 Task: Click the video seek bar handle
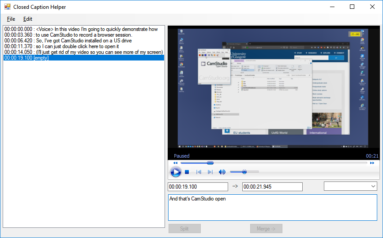click(x=210, y=163)
